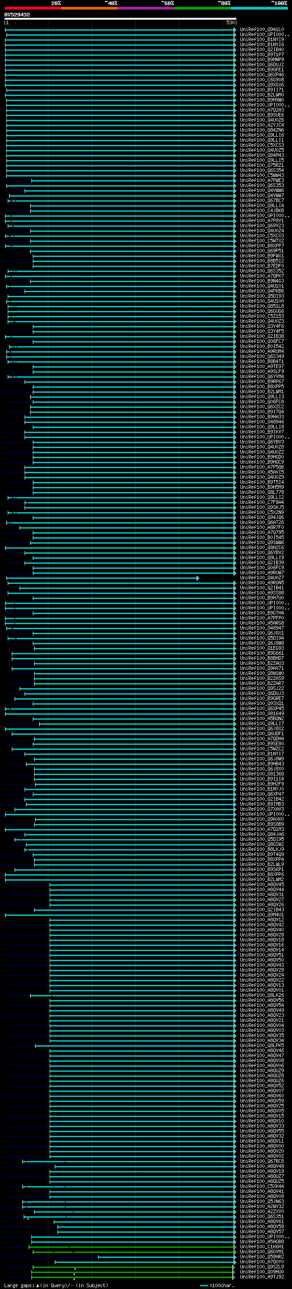Image resolution: width=292 pixels, height=1289 pixels.
Task: Click hit label UniRef100_A9SS88
Action: [262, 593]
